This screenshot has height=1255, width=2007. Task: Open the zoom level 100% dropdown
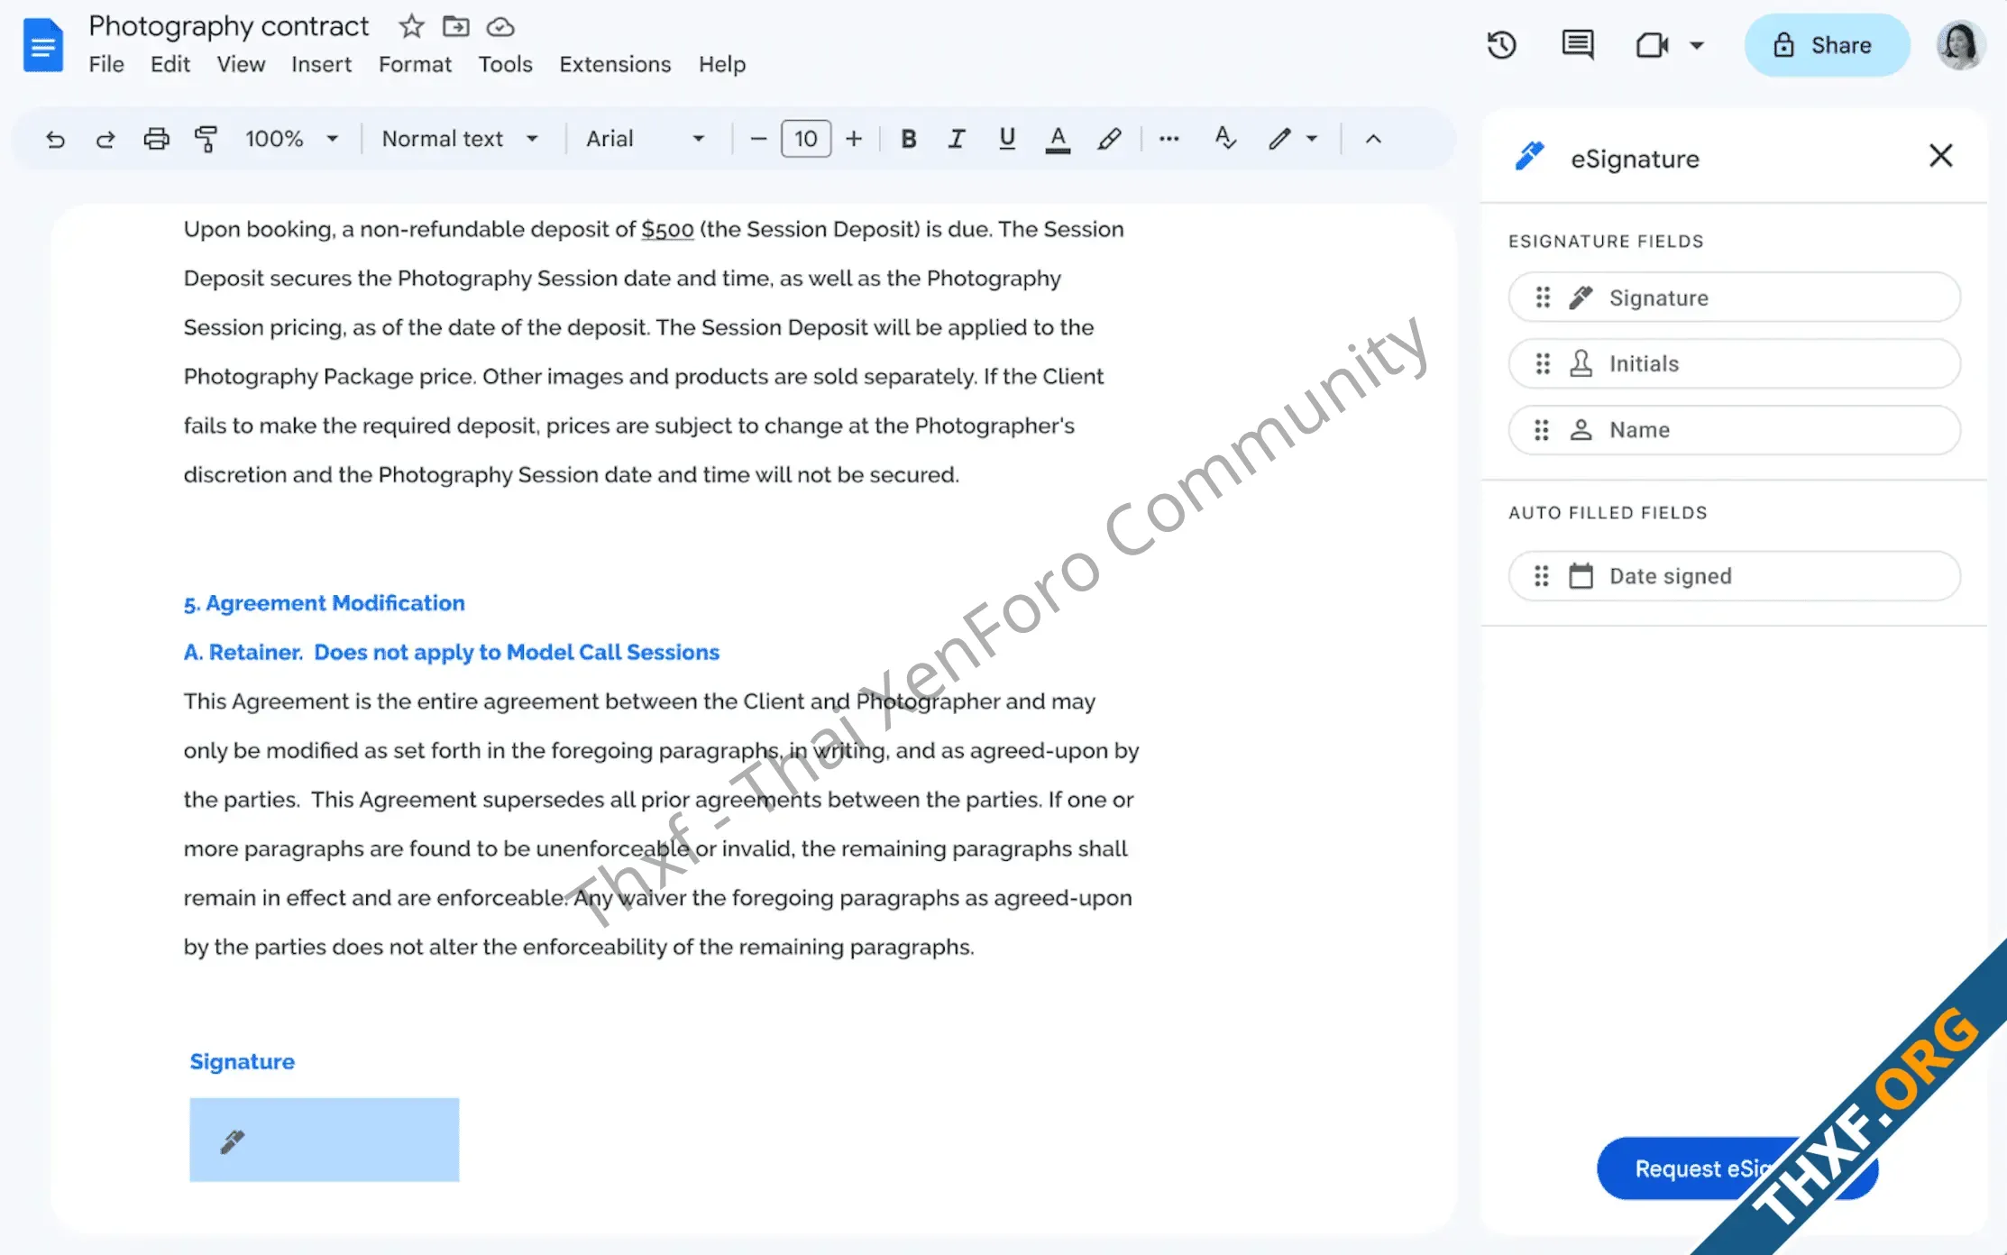click(291, 139)
